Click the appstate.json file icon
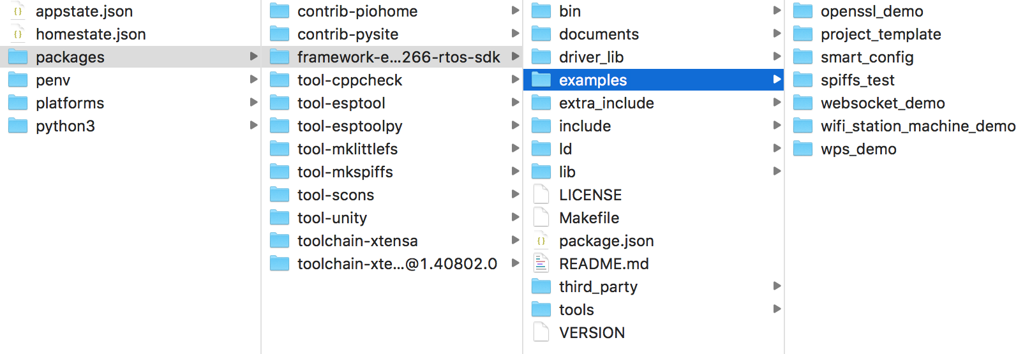Viewport: 1032px width, 354px height. pos(18,11)
